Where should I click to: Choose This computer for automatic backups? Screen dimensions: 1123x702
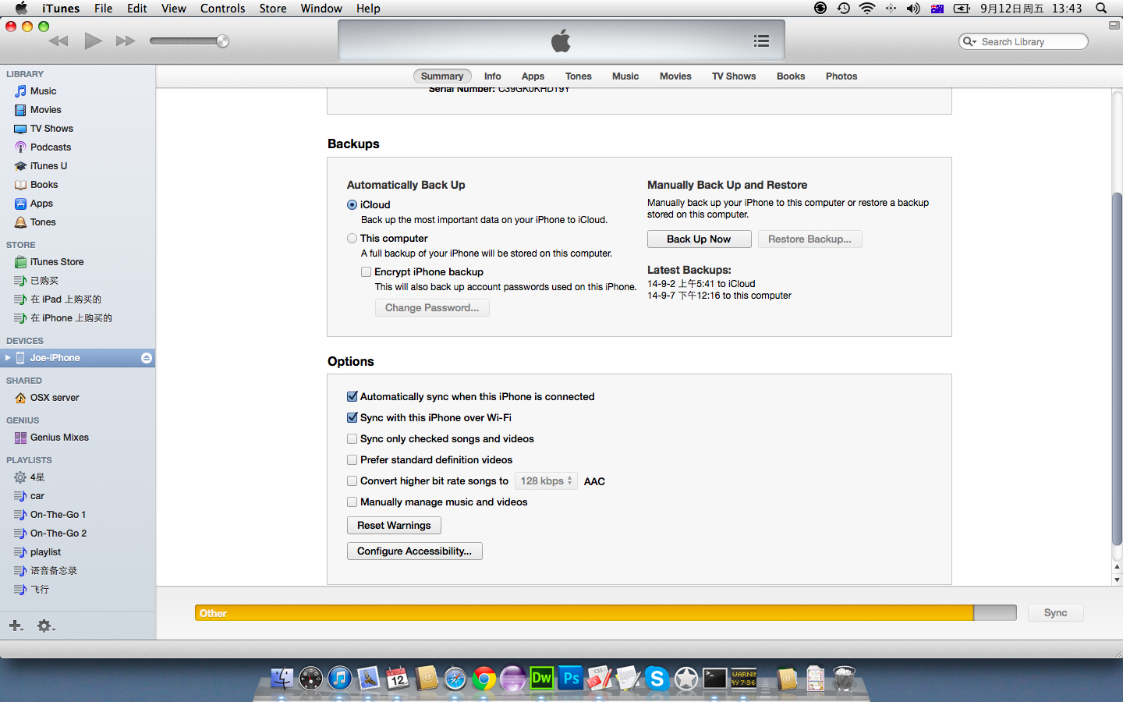(x=352, y=239)
